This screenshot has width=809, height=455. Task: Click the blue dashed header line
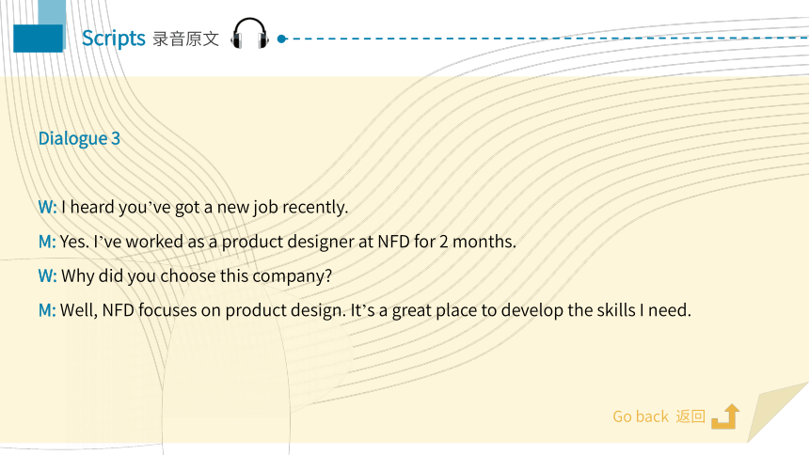point(547,39)
